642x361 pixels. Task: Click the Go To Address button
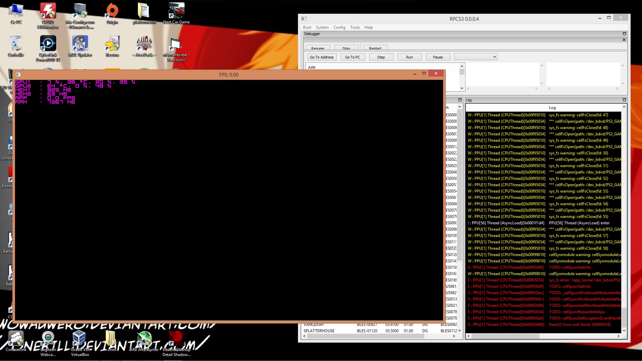click(x=321, y=57)
